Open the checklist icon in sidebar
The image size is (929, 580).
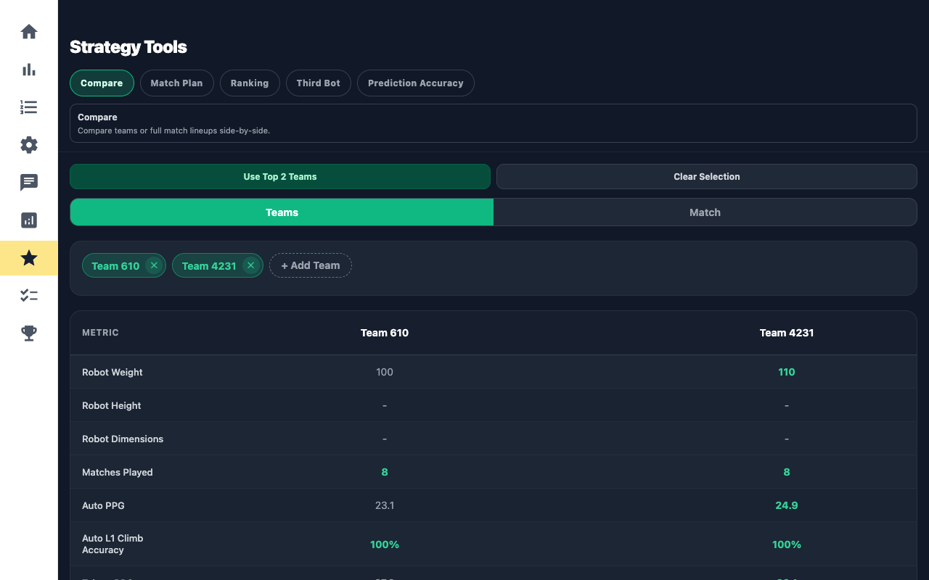coord(29,296)
